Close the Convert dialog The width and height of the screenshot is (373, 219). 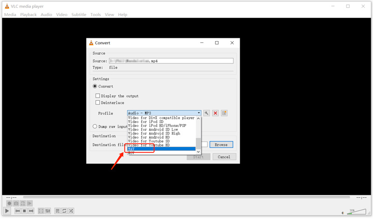(232, 43)
